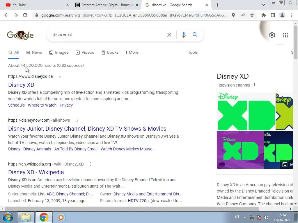
Task: Open the Extensions puzzle icon
Action: coord(264,15)
